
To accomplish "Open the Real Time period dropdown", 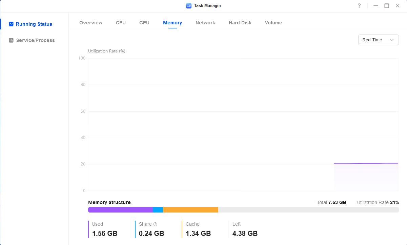I will pos(379,40).
